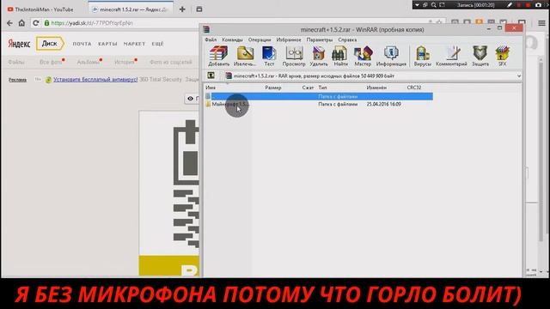Viewport: 550px width, 309px height.
Task: Open the Файлы tab on Yandex Disk
Action: pos(16,62)
